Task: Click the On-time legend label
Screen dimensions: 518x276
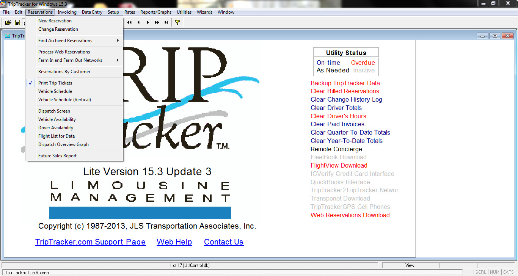Action: point(328,63)
